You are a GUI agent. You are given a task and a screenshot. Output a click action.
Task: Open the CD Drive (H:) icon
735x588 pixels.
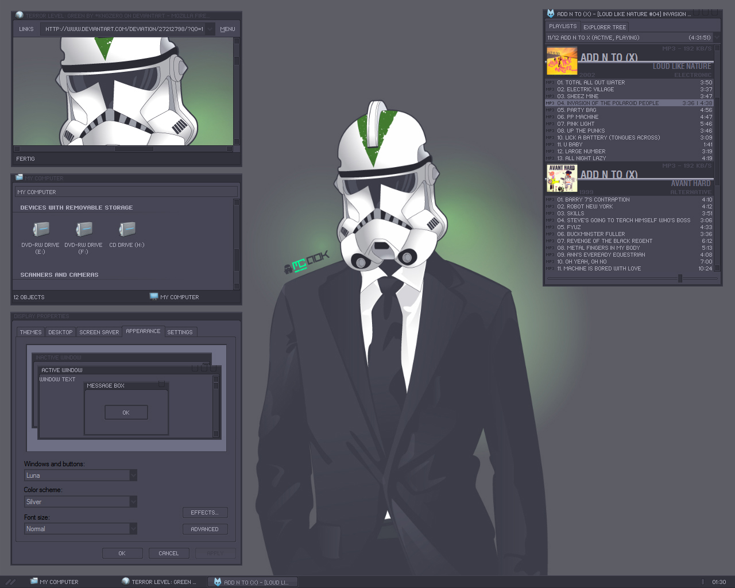127,230
